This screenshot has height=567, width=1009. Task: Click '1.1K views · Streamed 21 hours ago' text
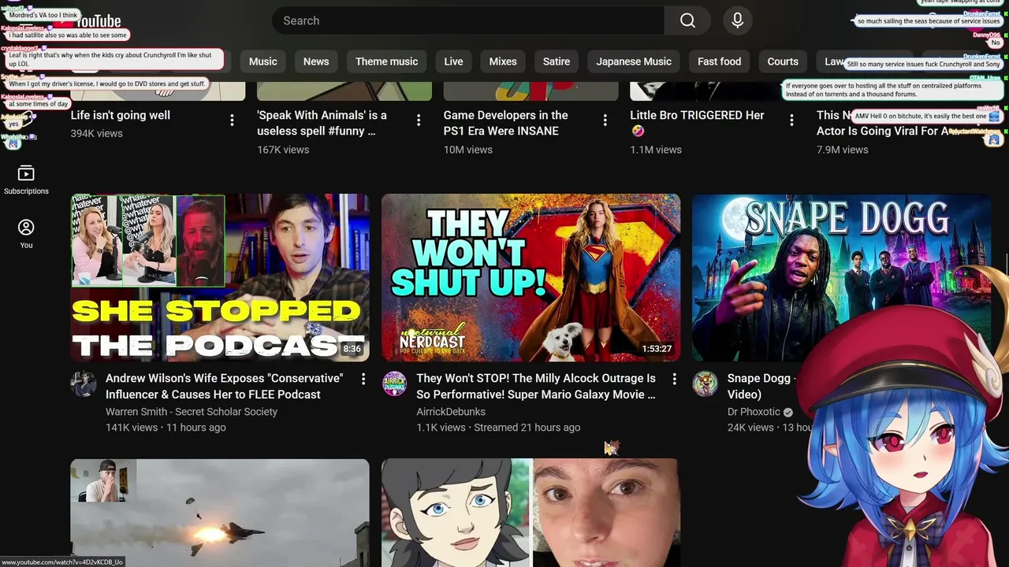coord(498,427)
